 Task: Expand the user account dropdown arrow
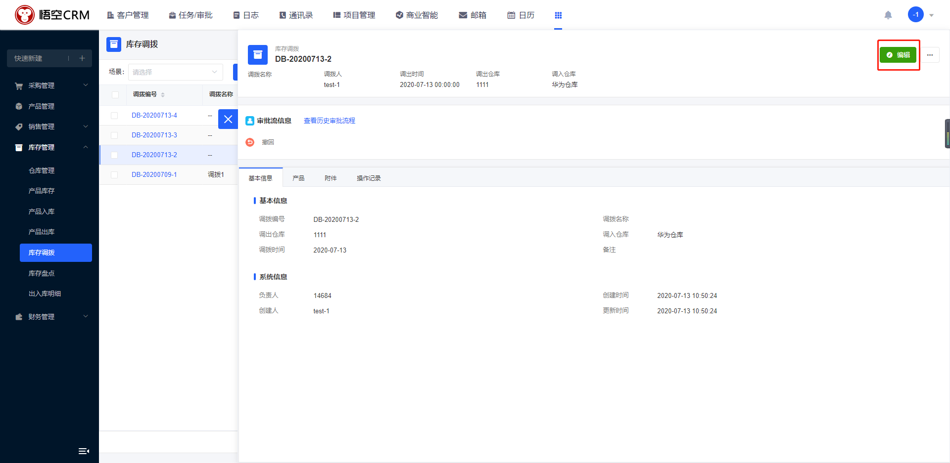click(x=931, y=15)
